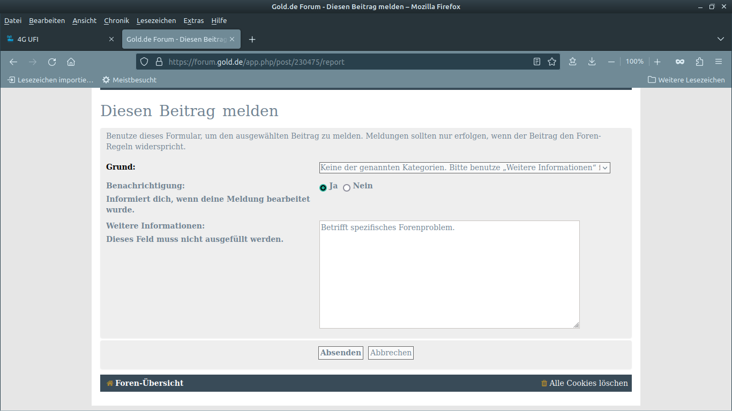Viewport: 732px width, 411px height.
Task: Toggle reader view in address bar
Action: 537,62
